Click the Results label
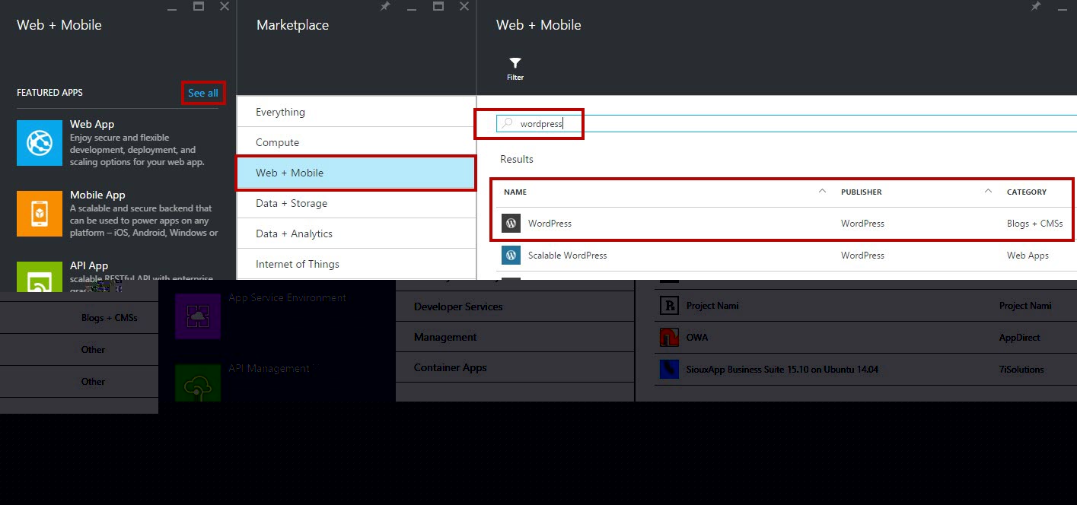The width and height of the screenshot is (1077, 505). (x=517, y=159)
